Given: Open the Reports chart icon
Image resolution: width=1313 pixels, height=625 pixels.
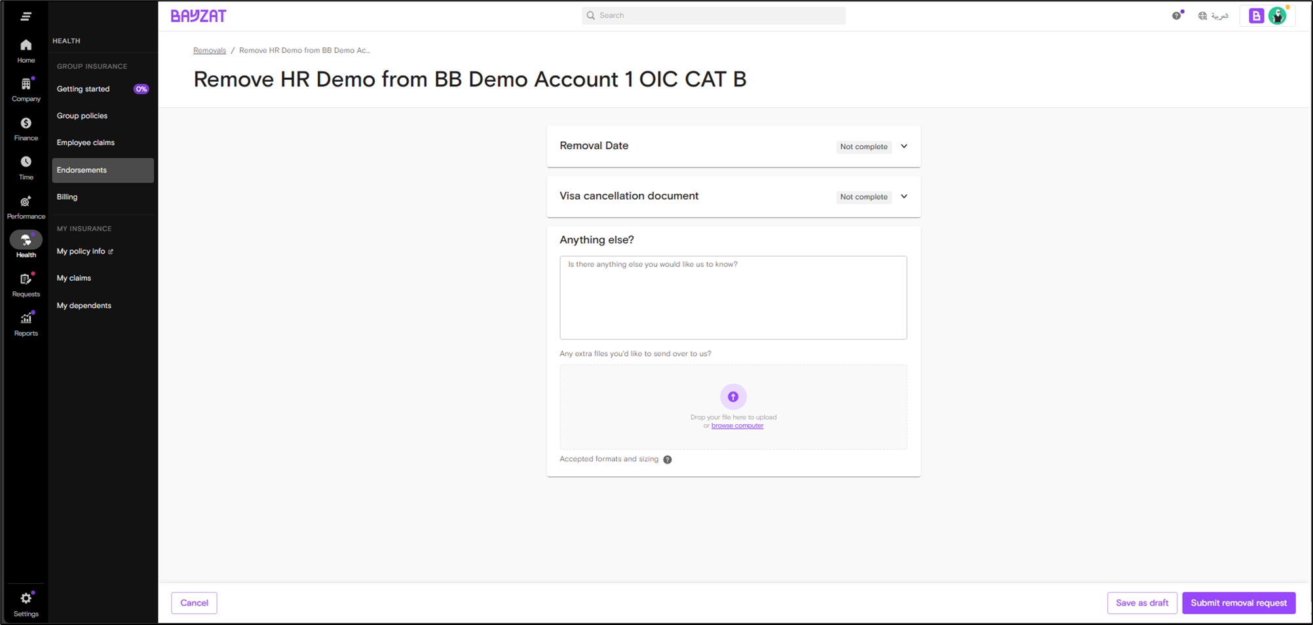Looking at the screenshot, I should tap(26, 319).
